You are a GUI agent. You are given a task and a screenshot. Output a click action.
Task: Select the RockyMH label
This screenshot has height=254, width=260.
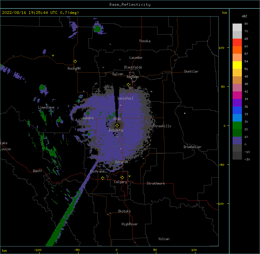click(74, 68)
